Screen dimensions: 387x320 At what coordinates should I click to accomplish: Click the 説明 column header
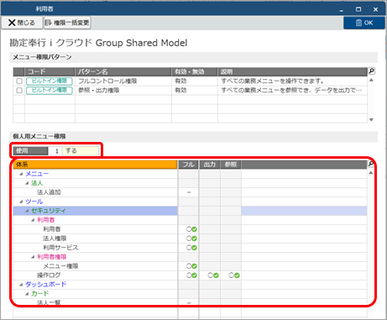click(x=292, y=71)
